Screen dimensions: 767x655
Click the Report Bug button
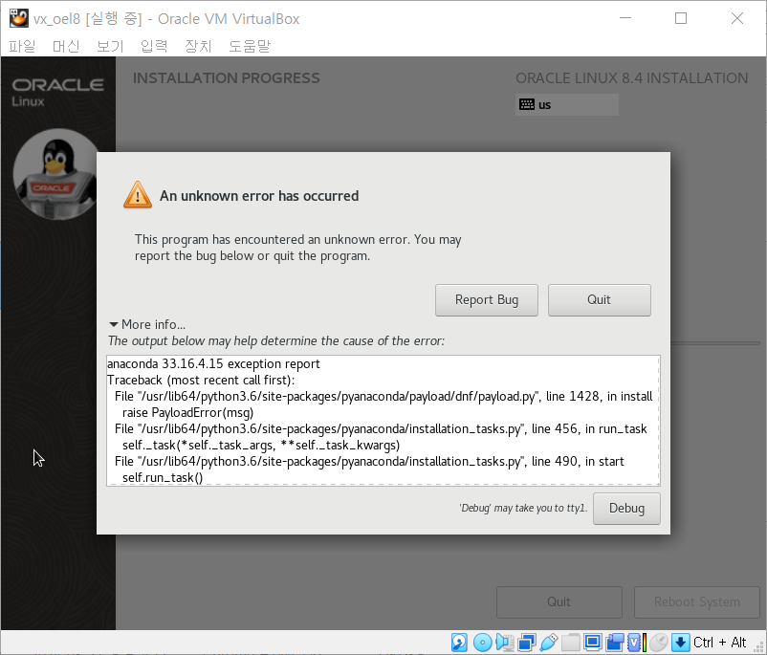coord(487,300)
